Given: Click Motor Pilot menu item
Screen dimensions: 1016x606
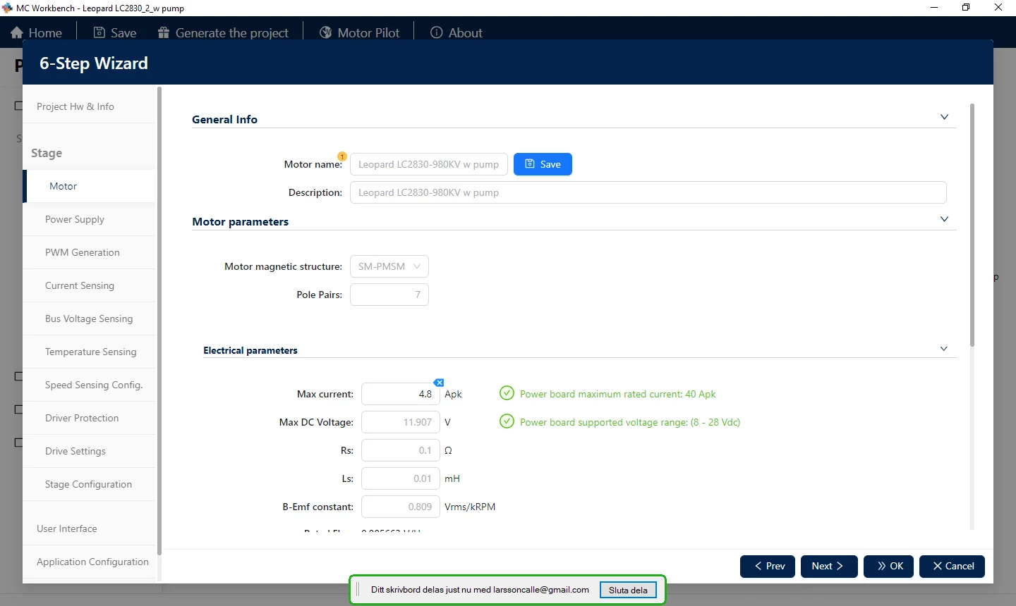Looking at the screenshot, I should [x=359, y=33].
